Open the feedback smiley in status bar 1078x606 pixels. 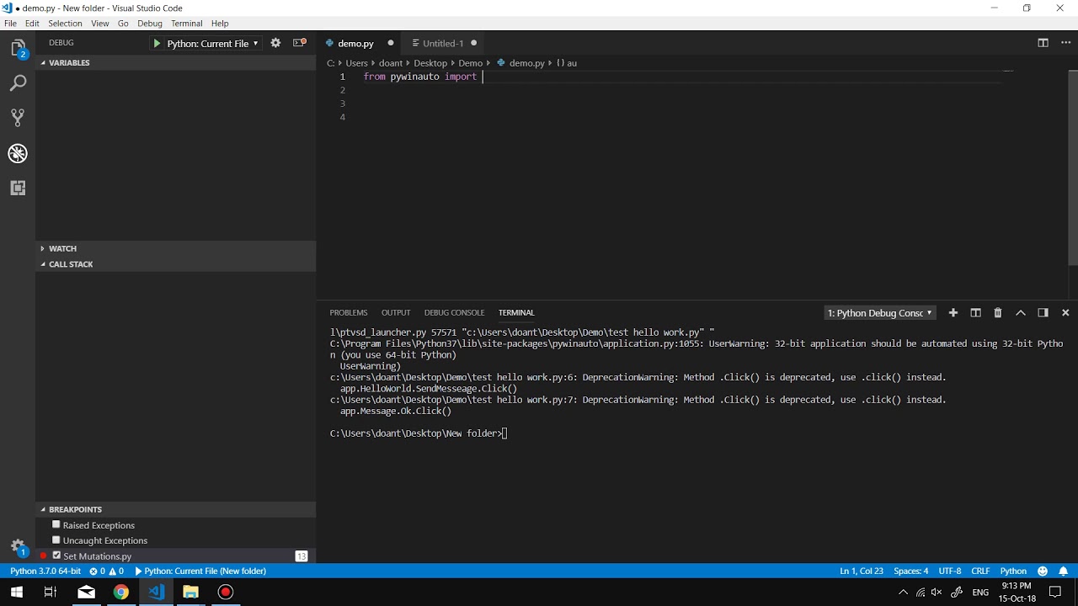pos(1043,571)
